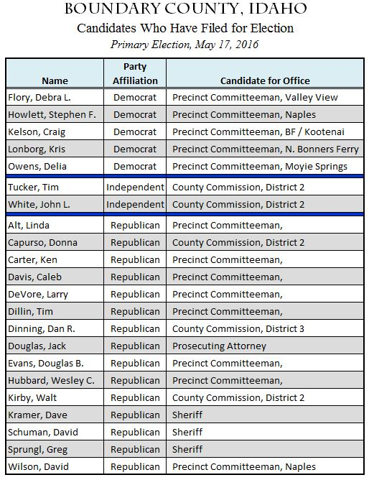369x480 pixels.
Task: Click Wilson, David's Naples committeeman cell
Action: coord(265,466)
